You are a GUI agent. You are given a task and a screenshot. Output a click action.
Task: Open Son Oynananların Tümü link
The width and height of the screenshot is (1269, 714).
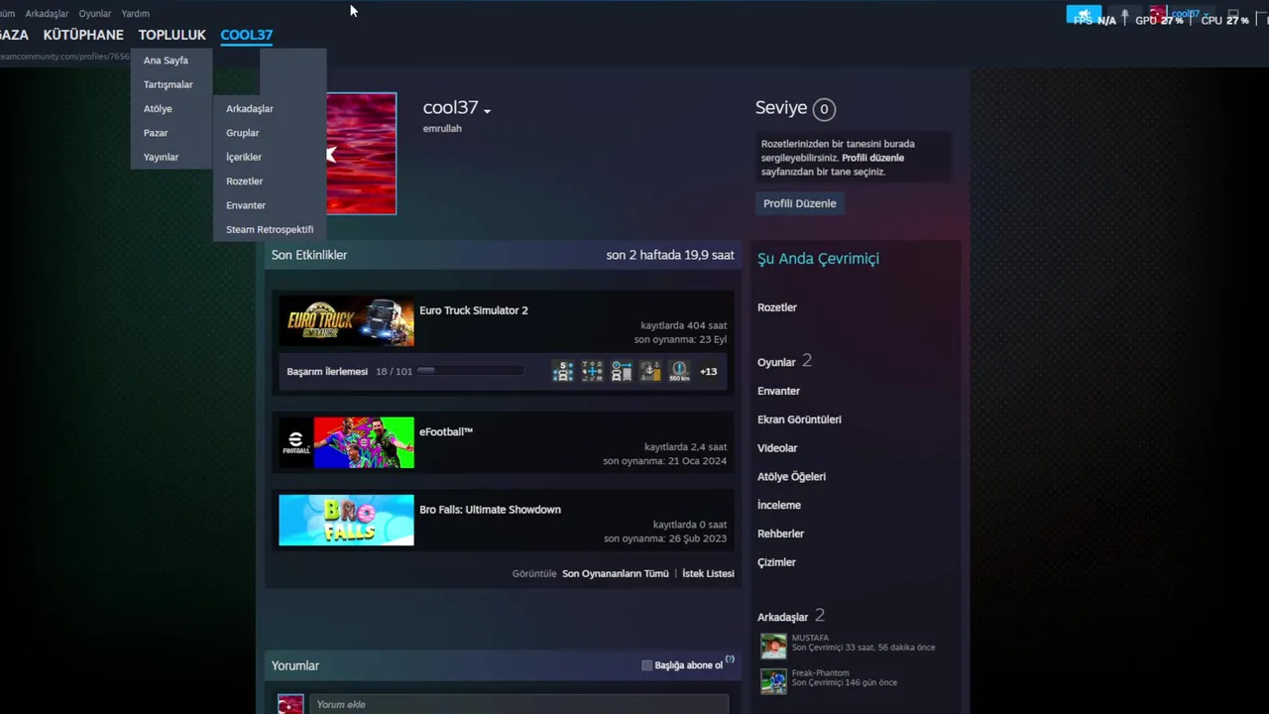point(616,574)
